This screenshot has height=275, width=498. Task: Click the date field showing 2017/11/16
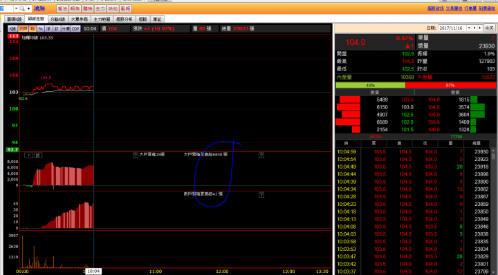452,28
